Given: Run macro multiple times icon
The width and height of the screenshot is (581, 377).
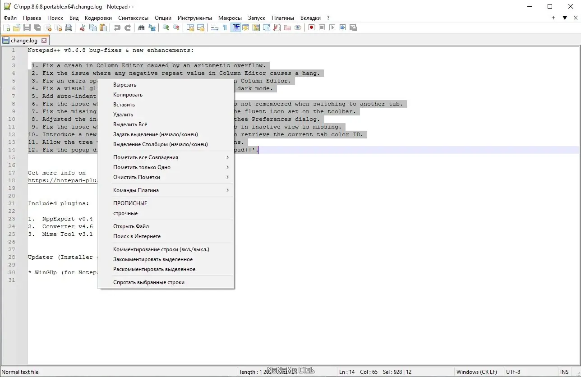Looking at the screenshot, I should (x=343, y=28).
